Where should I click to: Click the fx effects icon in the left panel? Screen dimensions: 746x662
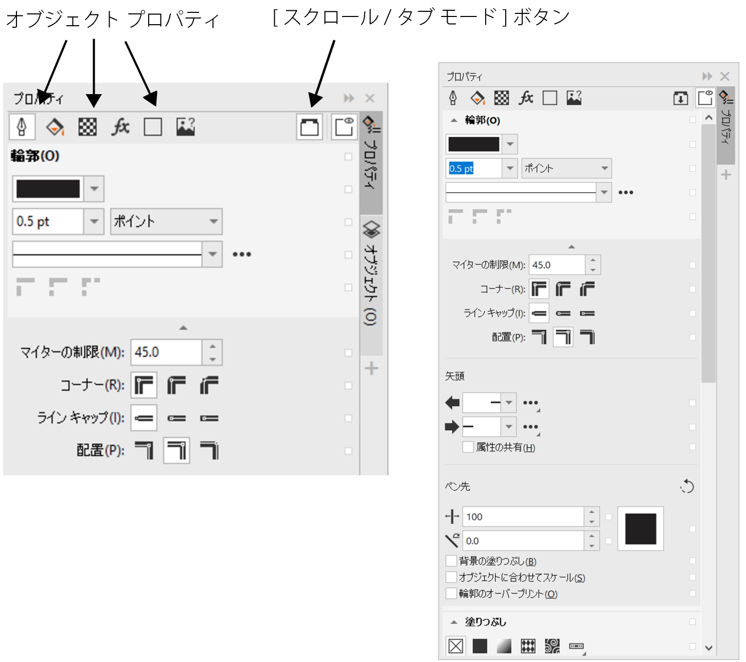click(x=120, y=127)
